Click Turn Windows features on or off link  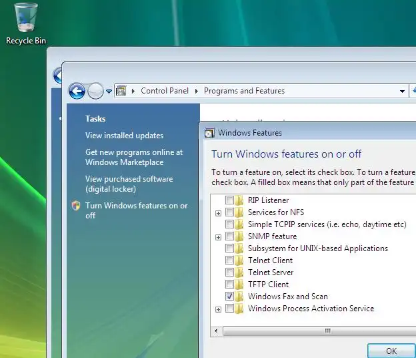pyautogui.click(x=137, y=210)
